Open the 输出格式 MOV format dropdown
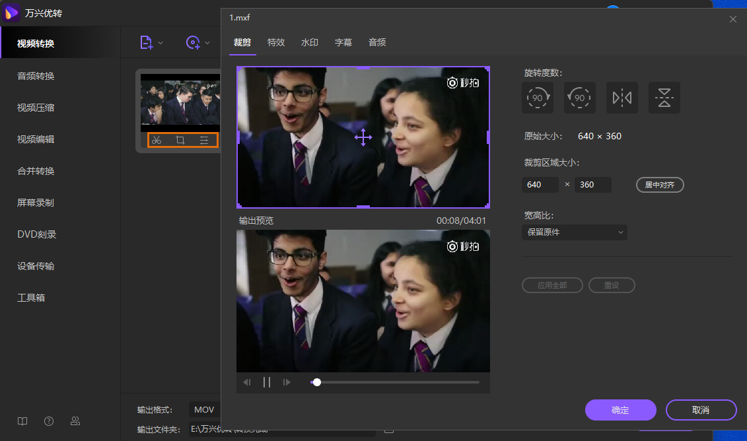 point(204,410)
